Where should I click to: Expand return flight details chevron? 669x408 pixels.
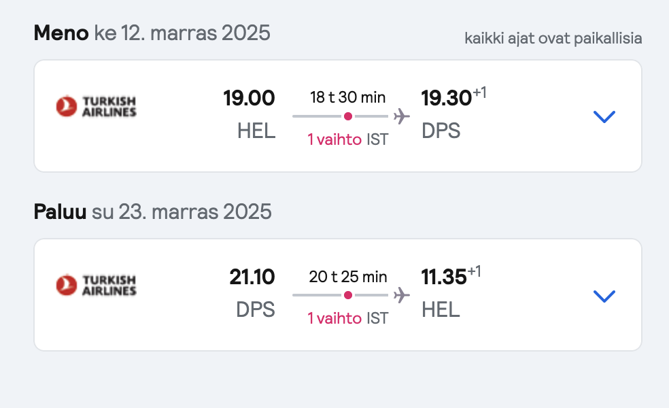(604, 296)
